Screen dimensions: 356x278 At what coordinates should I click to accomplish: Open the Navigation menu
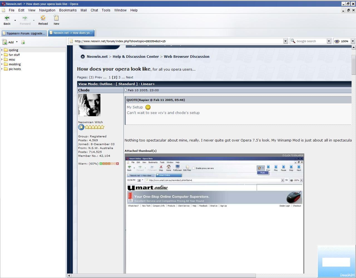click(x=47, y=10)
